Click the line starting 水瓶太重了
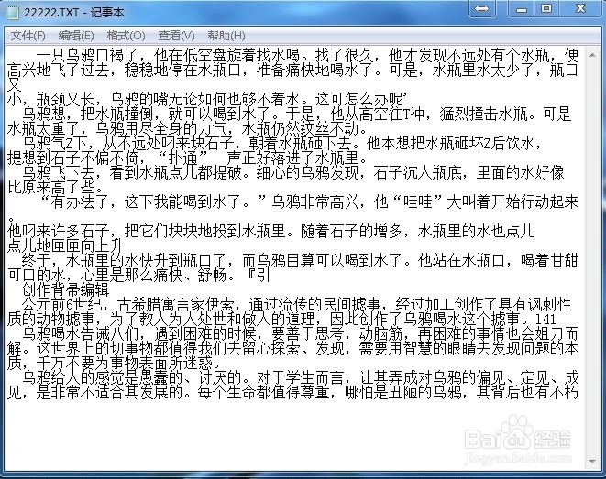Viewport: 606px width, 479px height. [x=187, y=129]
